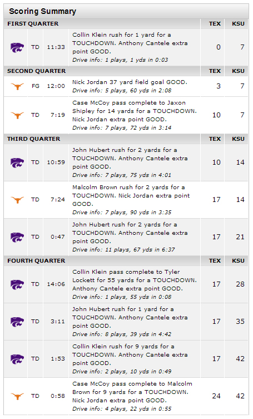Click the Texas Longhorns logo next to the 12:00 field goal
Screen dimensions: 253x419
click(x=17, y=86)
